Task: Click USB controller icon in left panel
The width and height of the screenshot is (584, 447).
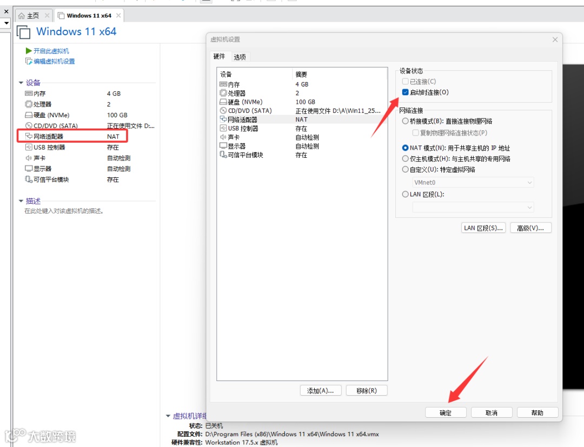Action: click(29, 147)
